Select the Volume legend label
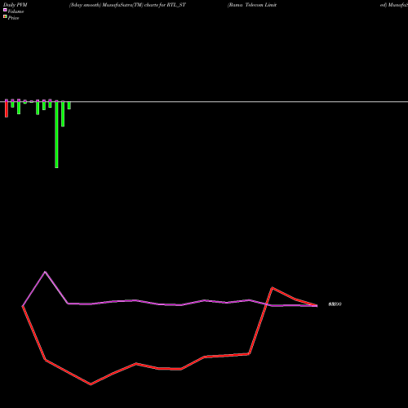 [x=16, y=11]
